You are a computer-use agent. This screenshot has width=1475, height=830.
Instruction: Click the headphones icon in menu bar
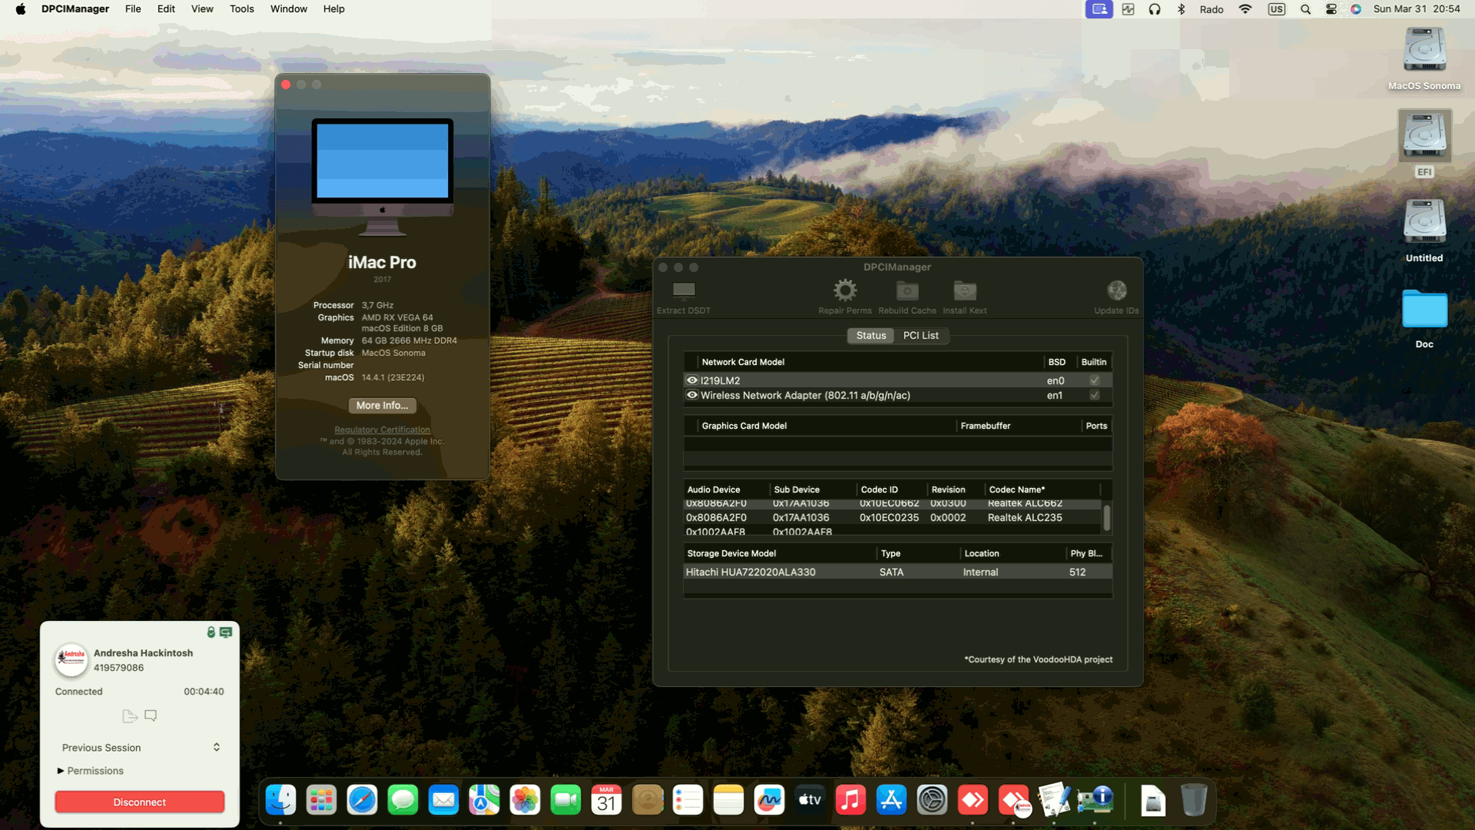pos(1155,9)
